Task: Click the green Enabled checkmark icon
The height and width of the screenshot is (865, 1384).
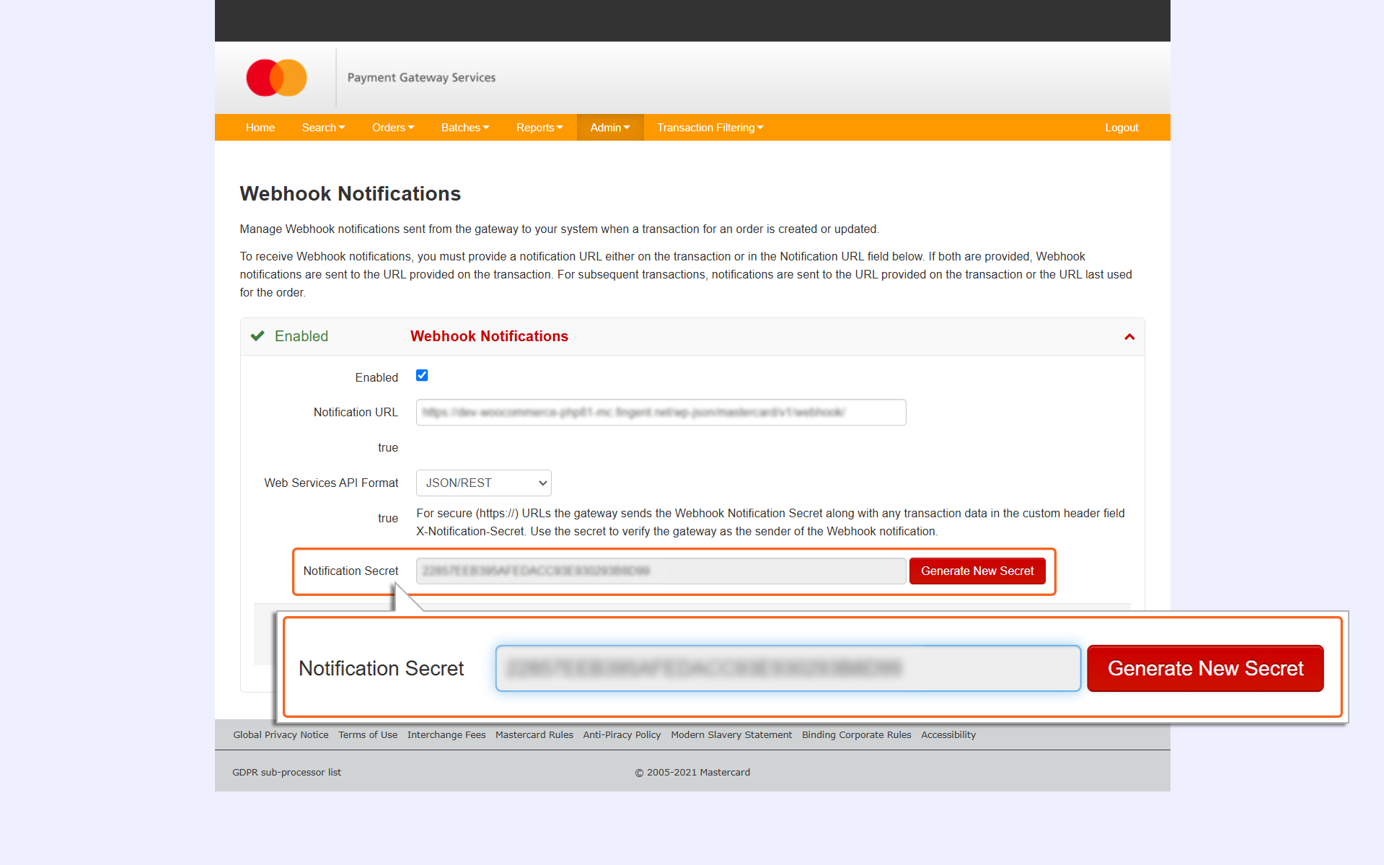Action: (257, 336)
